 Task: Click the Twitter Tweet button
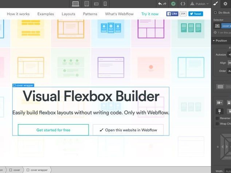pyautogui.click(x=196, y=14)
